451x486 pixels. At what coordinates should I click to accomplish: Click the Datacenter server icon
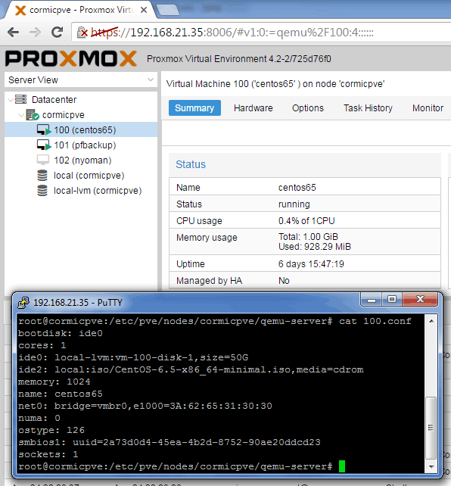[20, 99]
